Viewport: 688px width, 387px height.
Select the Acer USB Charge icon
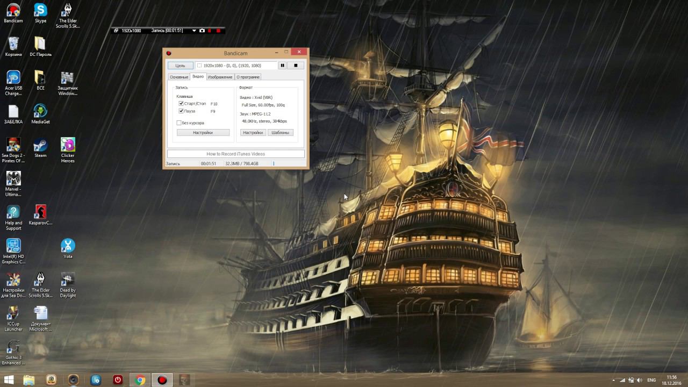(13, 83)
